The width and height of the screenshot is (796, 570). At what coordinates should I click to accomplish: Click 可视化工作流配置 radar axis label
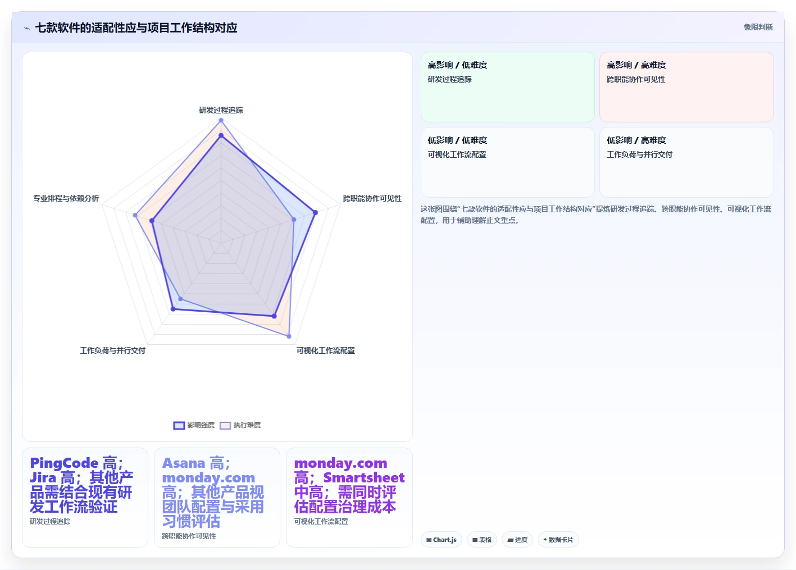326,350
